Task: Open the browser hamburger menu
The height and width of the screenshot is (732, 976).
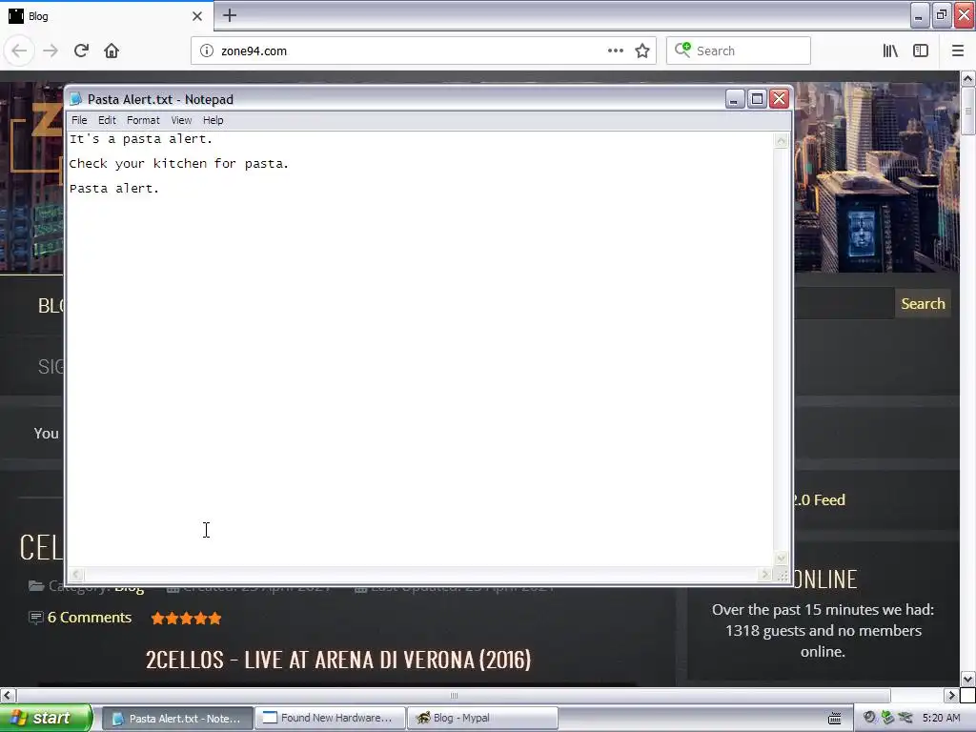Action: click(x=957, y=51)
